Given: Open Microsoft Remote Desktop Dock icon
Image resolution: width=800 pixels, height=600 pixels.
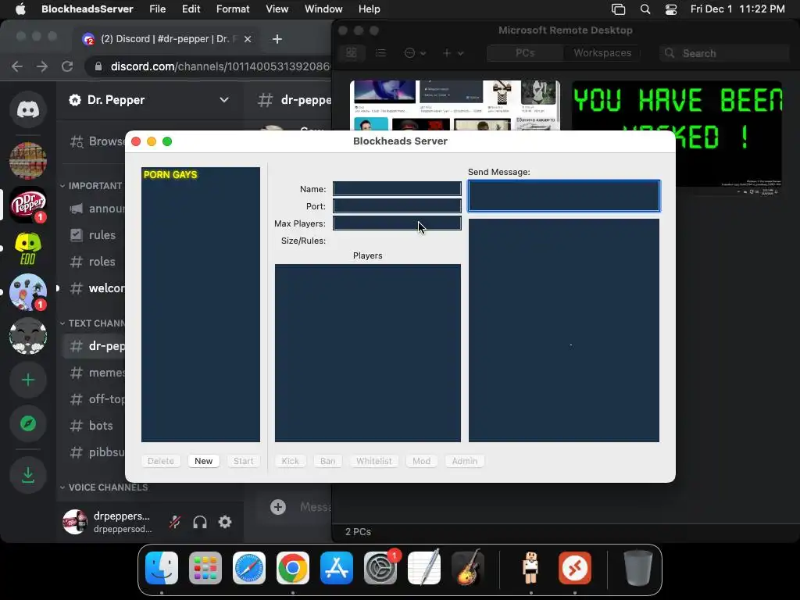Looking at the screenshot, I should click(575, 568).
